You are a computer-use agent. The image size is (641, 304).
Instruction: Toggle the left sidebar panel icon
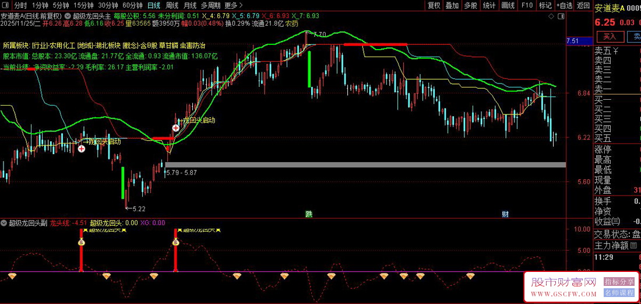click(5, 5)
